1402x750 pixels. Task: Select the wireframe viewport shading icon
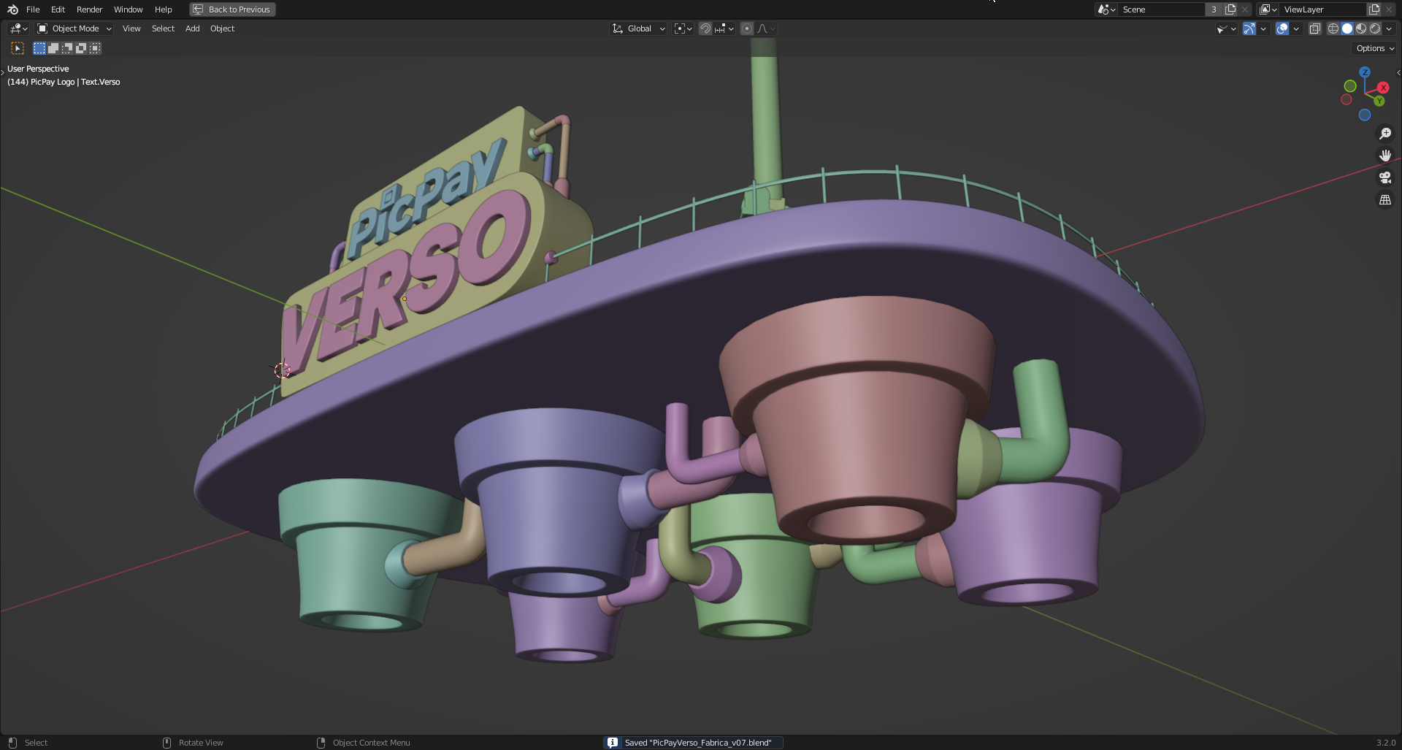point(1333,28)
